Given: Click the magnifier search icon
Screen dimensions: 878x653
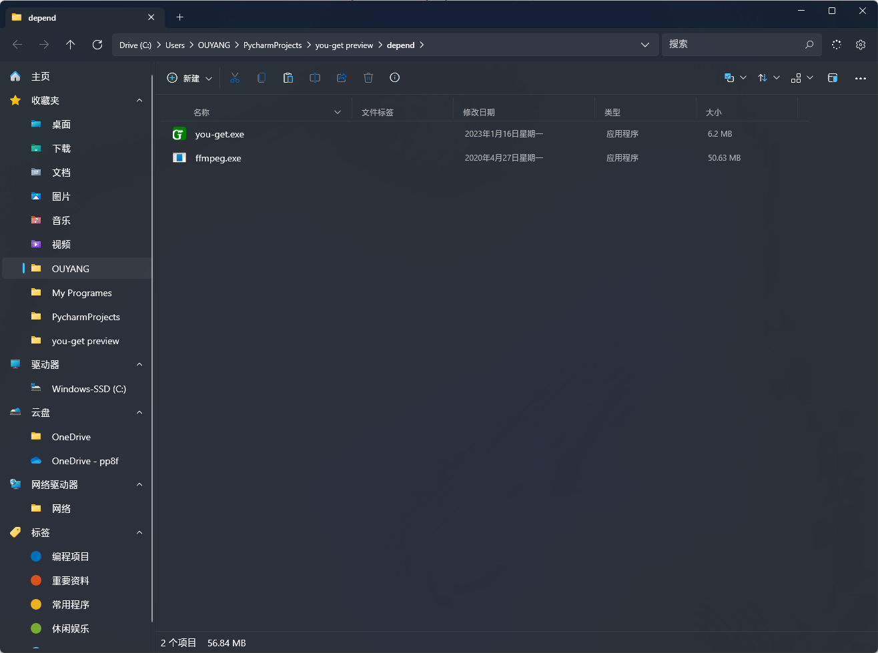Looking at the screenshot, I should pos(809,45).
